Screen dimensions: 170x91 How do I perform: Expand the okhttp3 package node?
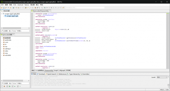pyautogui.click(x=2, y=49)
